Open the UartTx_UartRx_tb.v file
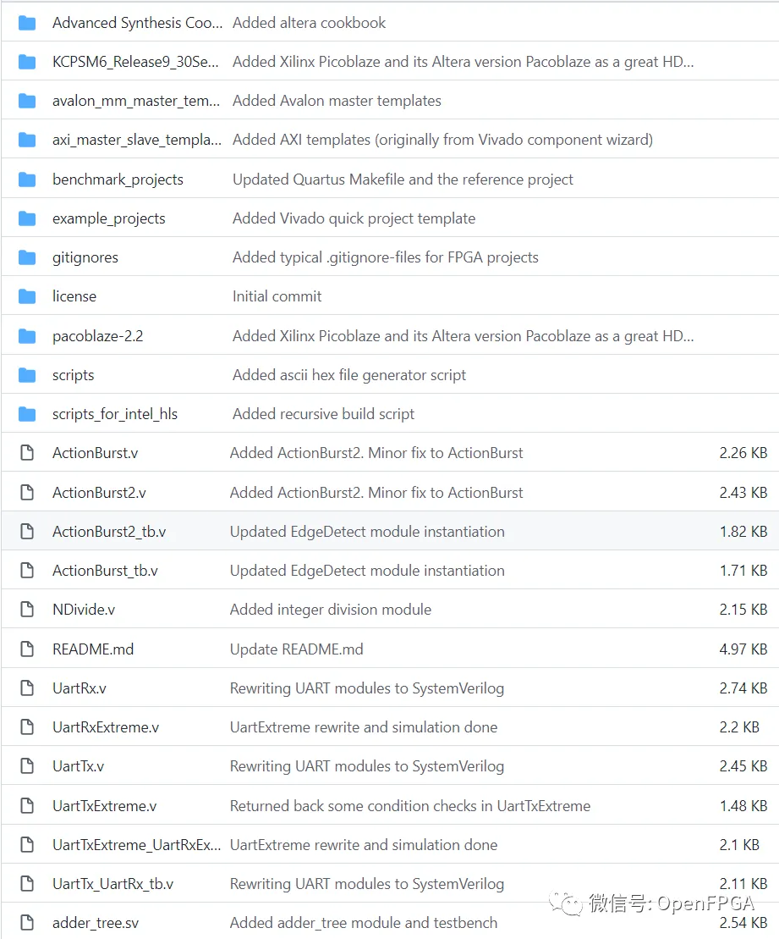This screenshot has height=939, width=779. tap(112, 884)
